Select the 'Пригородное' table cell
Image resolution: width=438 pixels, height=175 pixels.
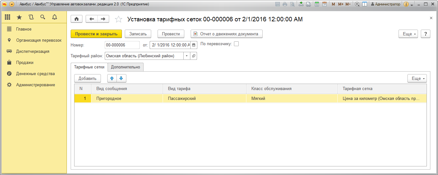coord(127,99)
